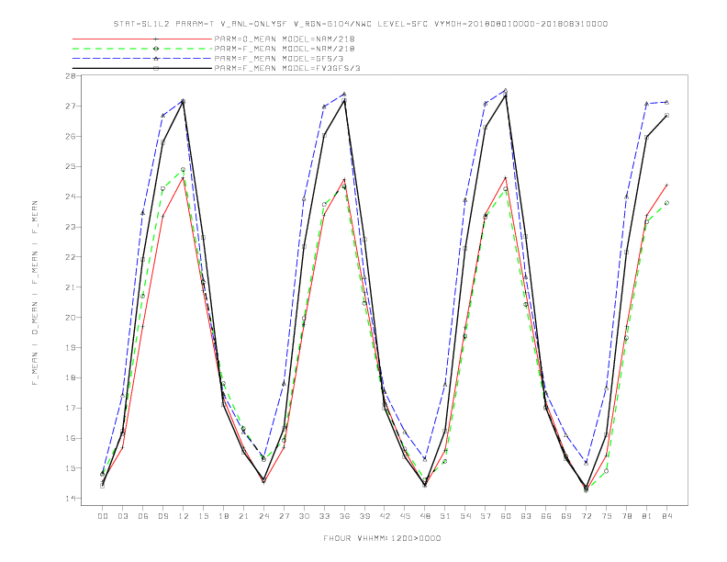
Task: Click x-axis tick label 81
Action: [x=647, y=516]
